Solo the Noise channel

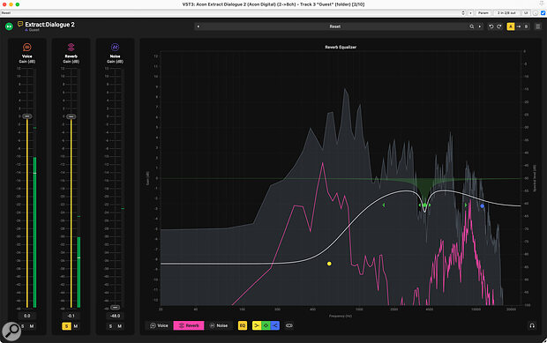[x=110, y=326]
